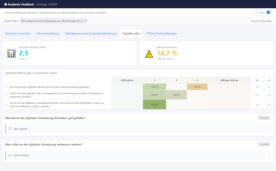The image size is (276, 171).
Task: Click row 'Die eingesetzten digitalen Medien' text
Action: coord(50,87)
